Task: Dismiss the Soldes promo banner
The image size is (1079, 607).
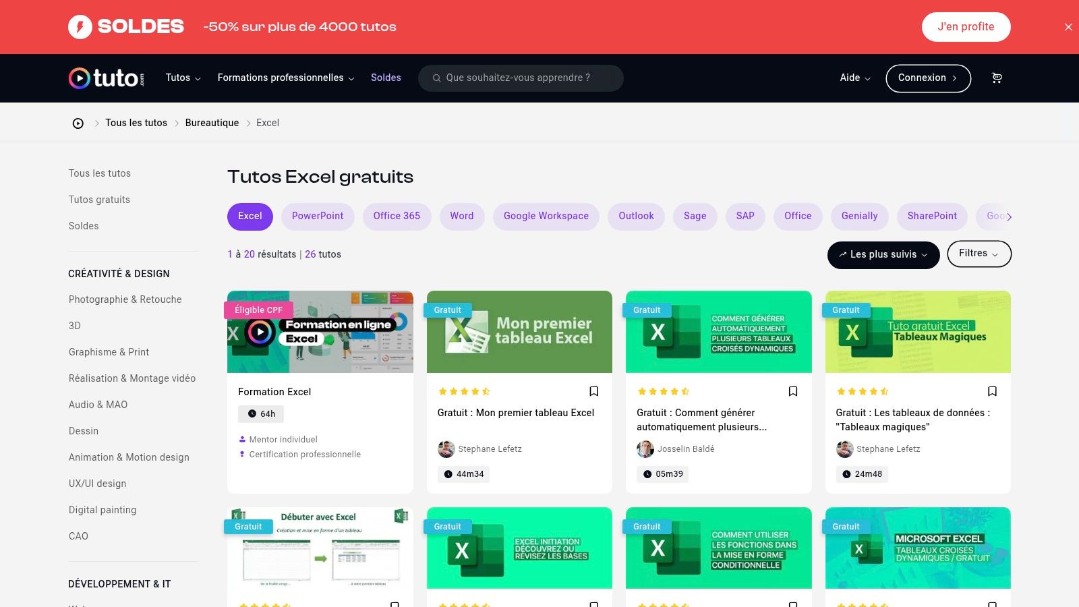Action: 1068,27
